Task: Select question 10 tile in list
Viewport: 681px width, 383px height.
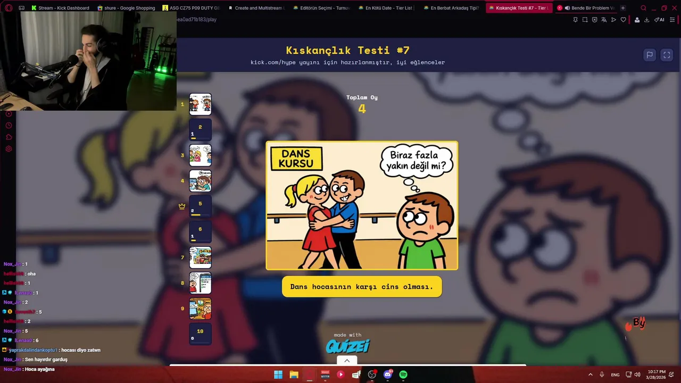Action: point(200,334)
